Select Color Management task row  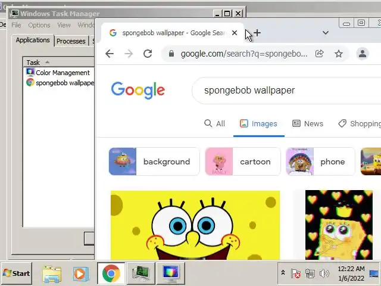[x=60, y=73]
